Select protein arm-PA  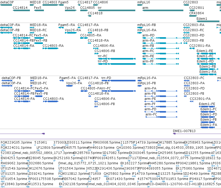150,88
